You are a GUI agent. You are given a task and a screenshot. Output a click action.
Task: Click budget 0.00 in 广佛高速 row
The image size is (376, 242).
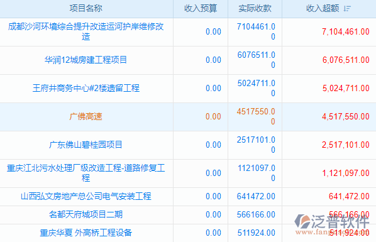[213, 116]
